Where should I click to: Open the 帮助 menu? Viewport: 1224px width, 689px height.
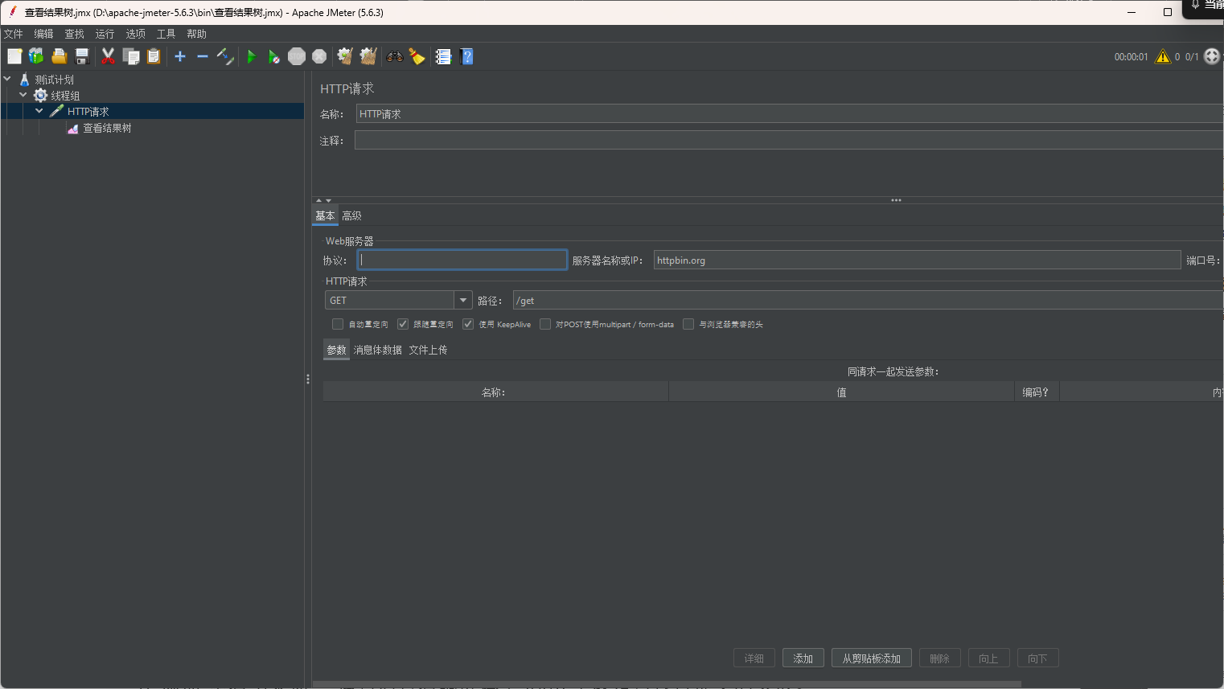click(x=196, y=34)
